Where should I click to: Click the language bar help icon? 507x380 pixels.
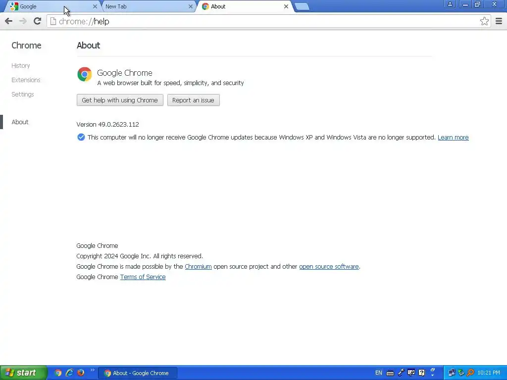(x=422, y=373)
